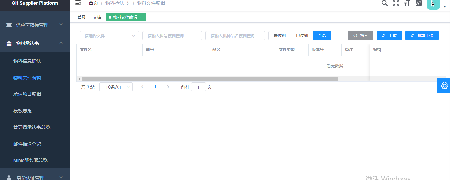Image resolution: width=450 pixels, height=180 pixels.
Task: Select the 已过期 filter option
Action: point(302,36)
